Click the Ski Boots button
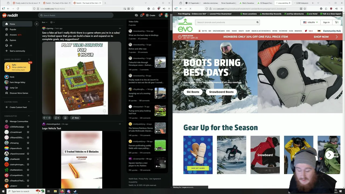This screenshot has width=345, height=194. click(193, 92)
